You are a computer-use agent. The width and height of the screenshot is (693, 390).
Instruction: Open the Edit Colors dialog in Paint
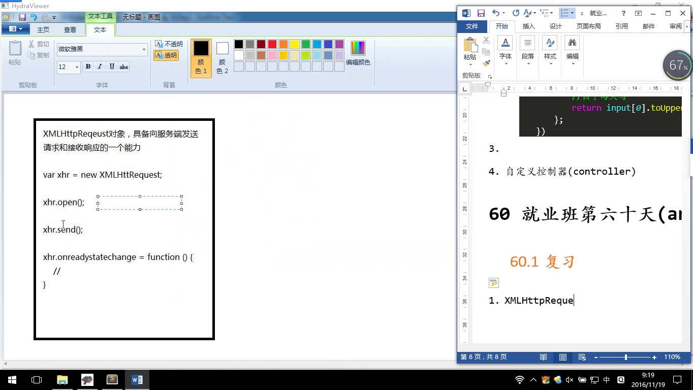click(x=358, y=54)
